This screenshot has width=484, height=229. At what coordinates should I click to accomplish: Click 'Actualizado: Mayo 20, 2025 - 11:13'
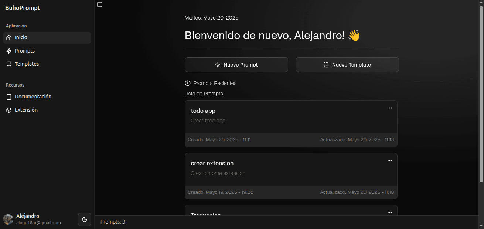tap(357, 140)
